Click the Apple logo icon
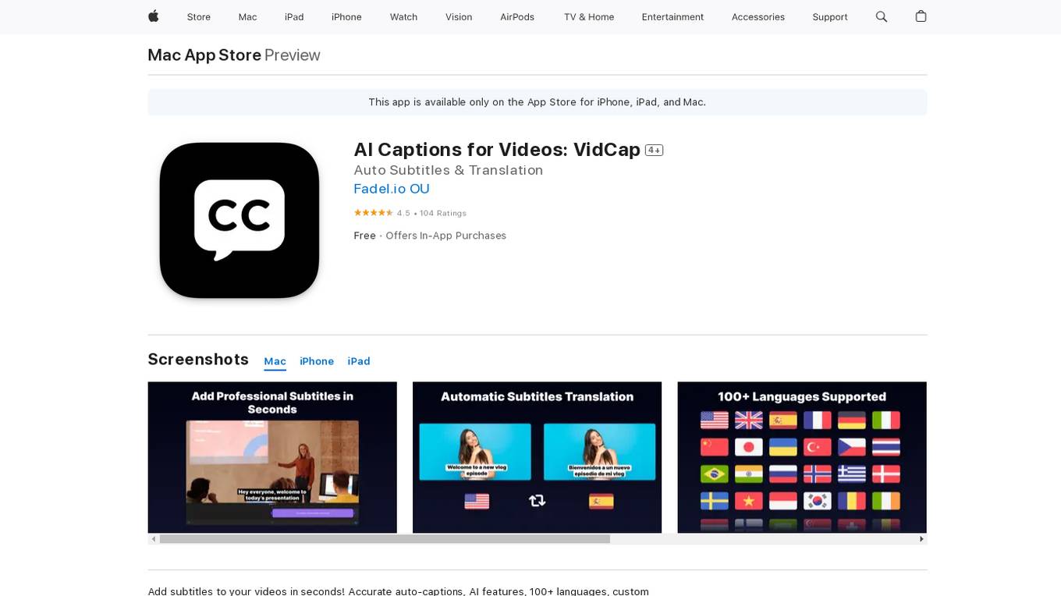The image size is (1061, 596). point(154,16)
